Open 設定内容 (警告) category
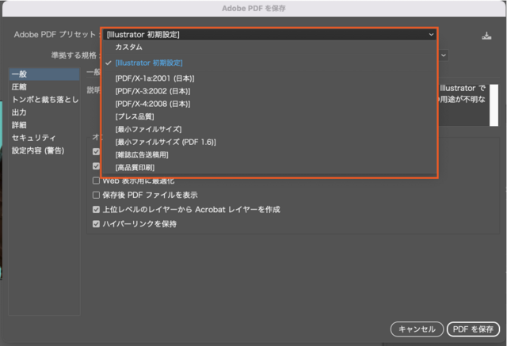 [38, 150]
